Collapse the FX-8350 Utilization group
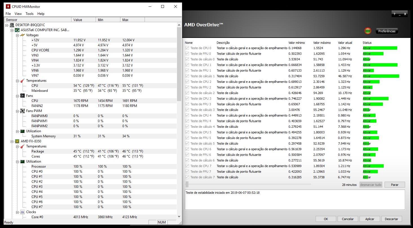Screen dimensions: 413x228 click(x=17, y=161)
